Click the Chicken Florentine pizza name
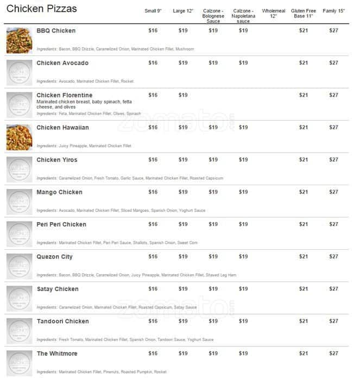Image resolution: width=353 pixels, height=378 pixels. tap(64, 96)
